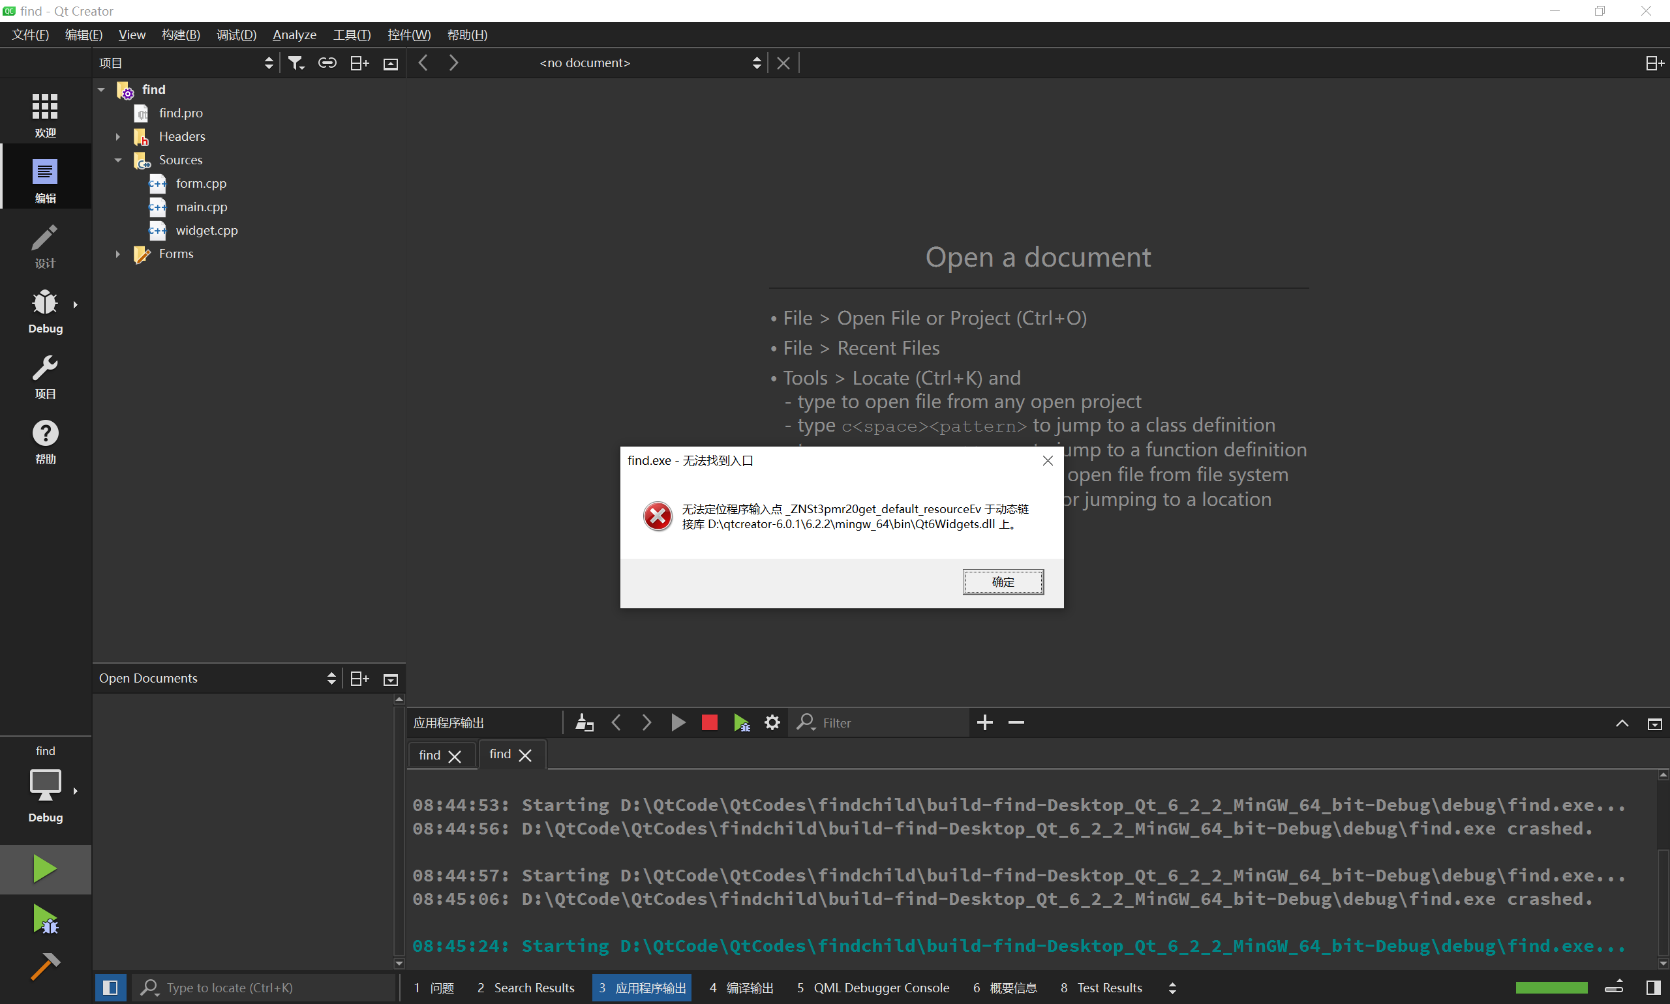1670x1004 pixels.
Task: Expand the Headers folder
Action: 118,137
